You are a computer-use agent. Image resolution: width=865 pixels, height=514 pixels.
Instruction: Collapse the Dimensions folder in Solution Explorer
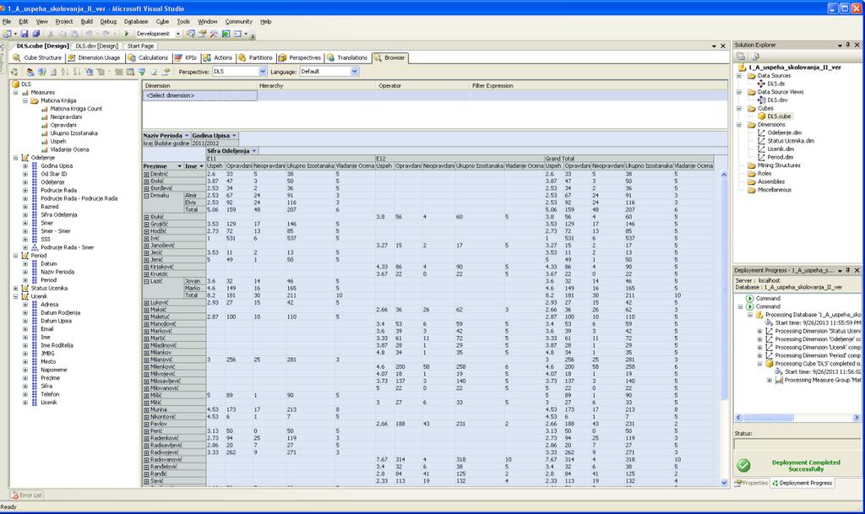pos(739,125)
